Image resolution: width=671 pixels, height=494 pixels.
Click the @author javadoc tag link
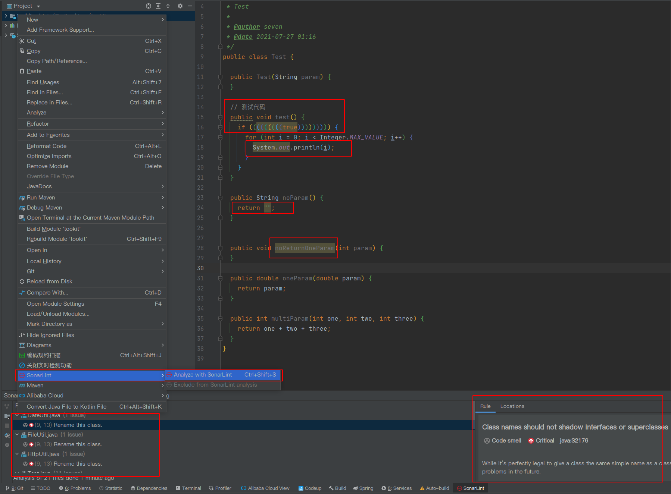[x=247, y=27]
